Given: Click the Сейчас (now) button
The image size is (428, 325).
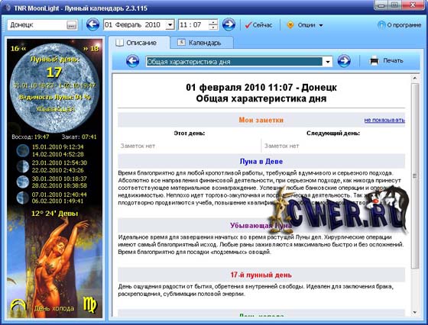Looking at the screenshot, I should pos(258,25).
